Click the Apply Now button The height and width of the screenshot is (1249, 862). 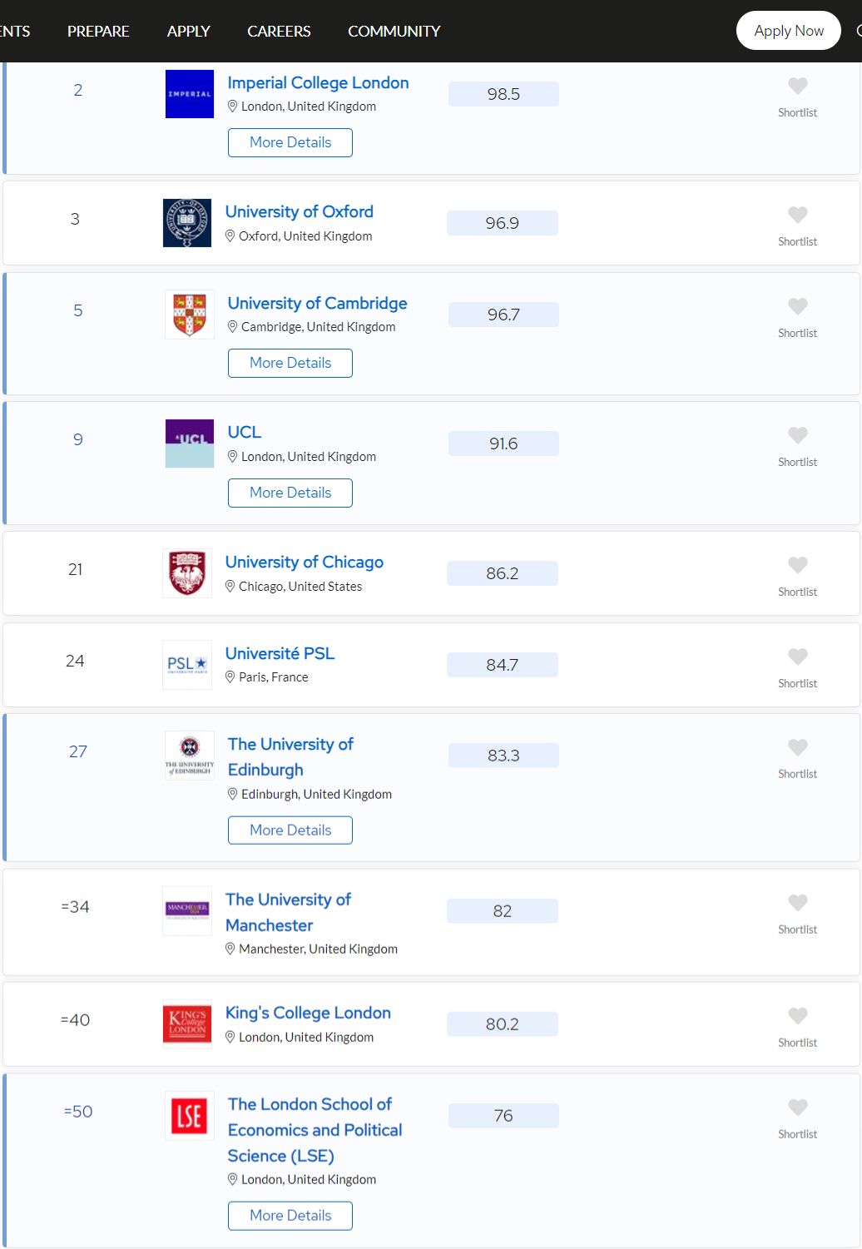(789, 31)
